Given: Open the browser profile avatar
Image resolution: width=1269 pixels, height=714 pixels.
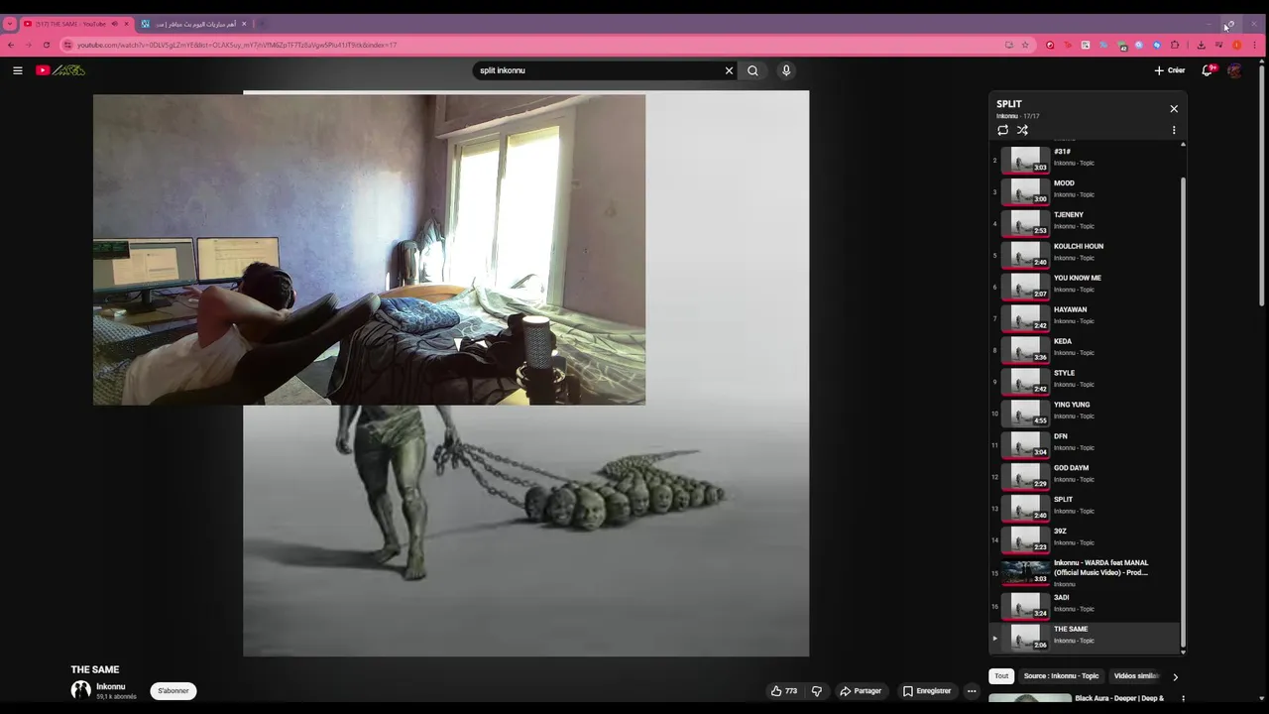Looking at the screenshot, I should coord(1237,45).
